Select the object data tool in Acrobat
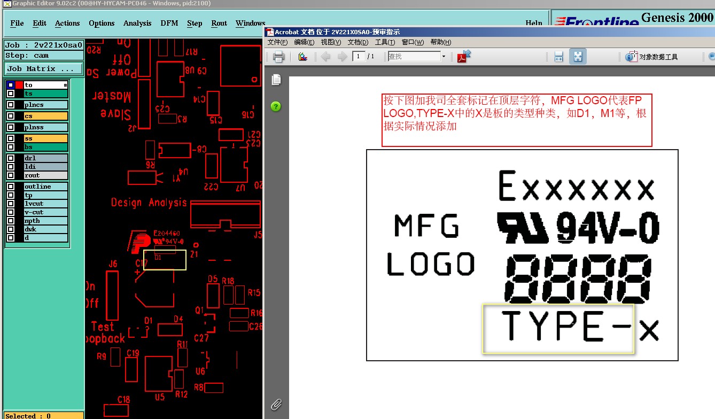Image resolution: width=715 pixels, height=419 pixels. 651,57
